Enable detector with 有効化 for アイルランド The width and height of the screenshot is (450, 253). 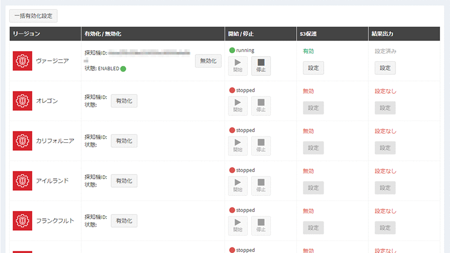point(124,181)
